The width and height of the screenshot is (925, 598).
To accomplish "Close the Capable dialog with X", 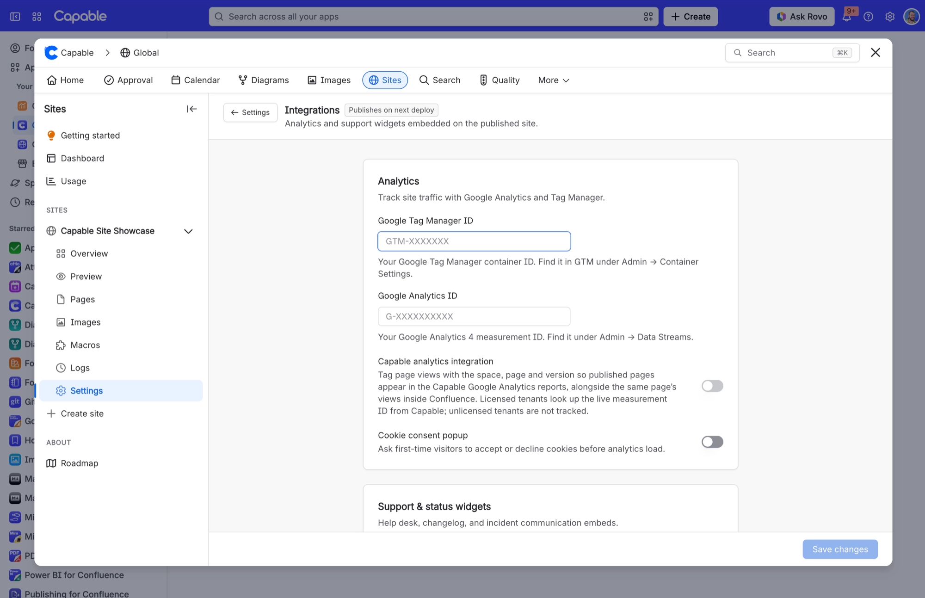I will click(875, 53).
